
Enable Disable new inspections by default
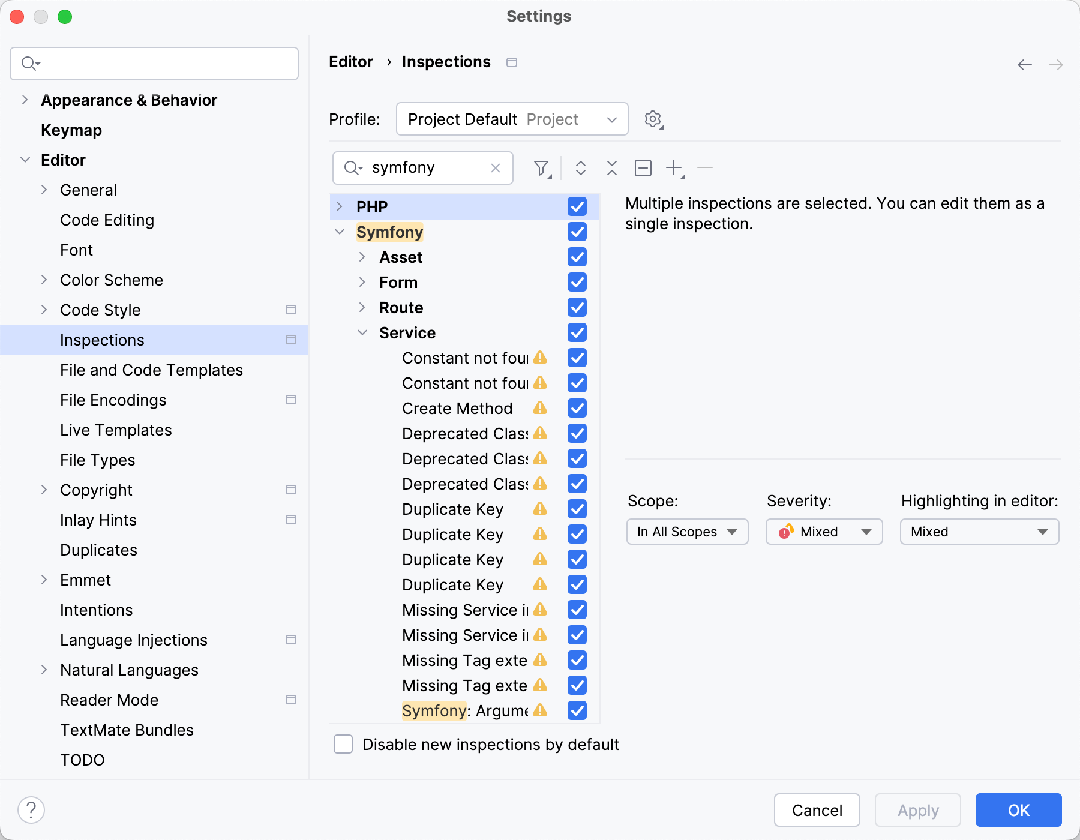pyautogui.click(x=343, y=744)
